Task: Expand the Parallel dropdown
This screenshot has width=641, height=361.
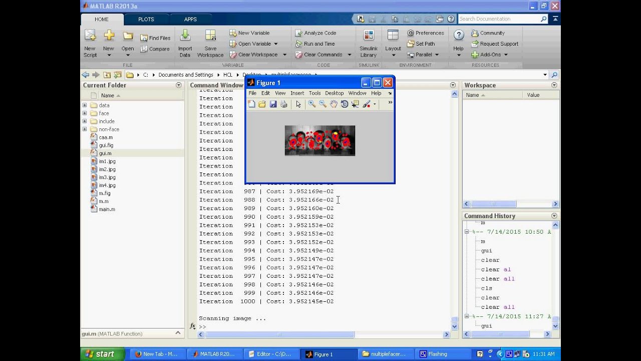Action: [436, 55]
